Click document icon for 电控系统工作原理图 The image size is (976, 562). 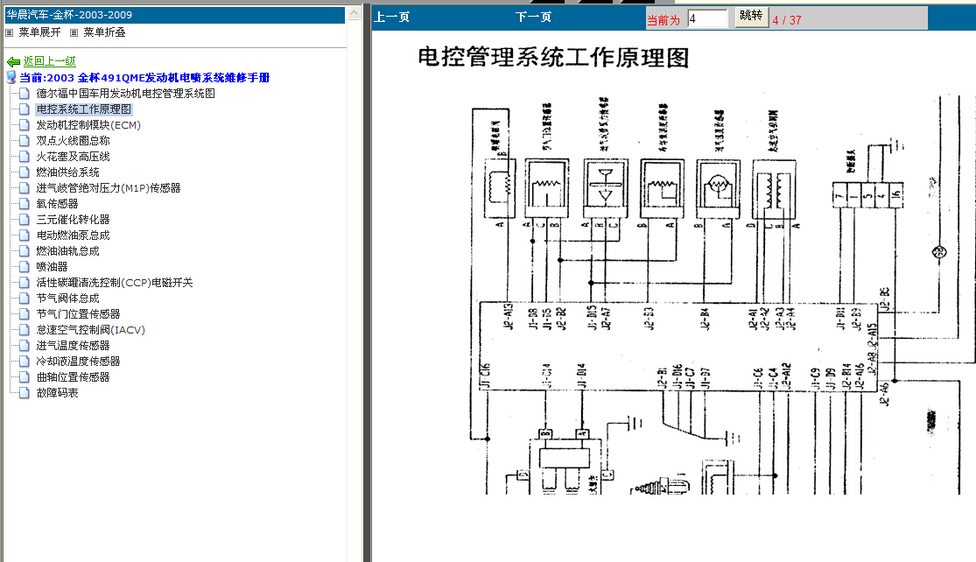pyautogui.click(x=25, y=109)
